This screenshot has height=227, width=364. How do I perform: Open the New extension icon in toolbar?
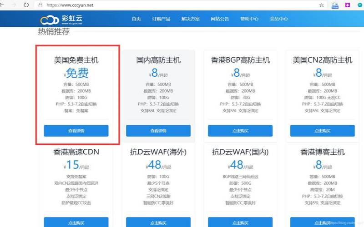tap(335, 5)
